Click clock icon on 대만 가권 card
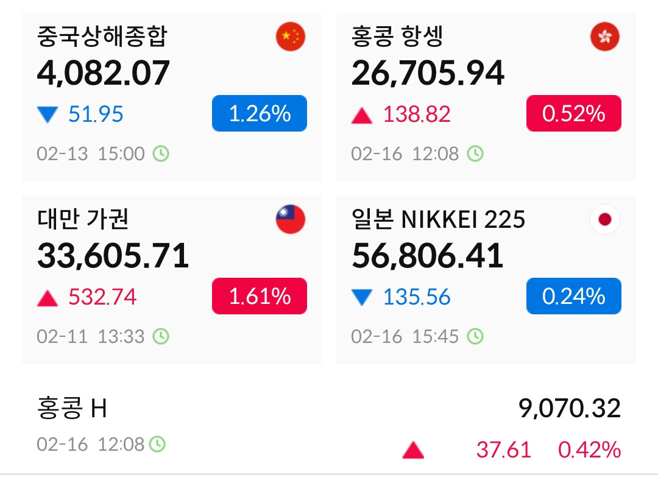 click(160, 336)
